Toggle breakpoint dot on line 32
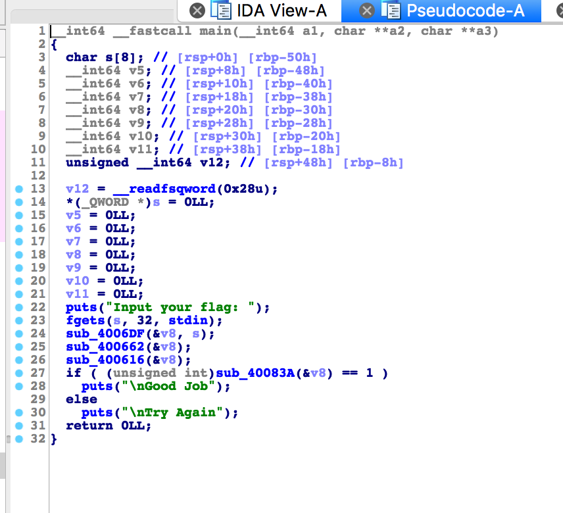Screen dimensions: 563x513 [x=19, y=439]
